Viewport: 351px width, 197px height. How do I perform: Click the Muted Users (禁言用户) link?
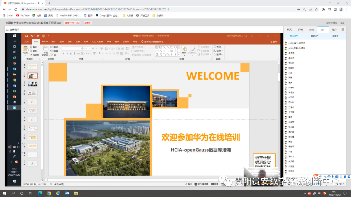pyautogui.click(x=315, y=36)
